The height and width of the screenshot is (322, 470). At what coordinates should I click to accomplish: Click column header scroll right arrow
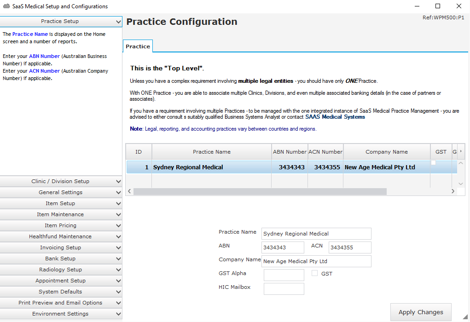(x=461, y=151)
